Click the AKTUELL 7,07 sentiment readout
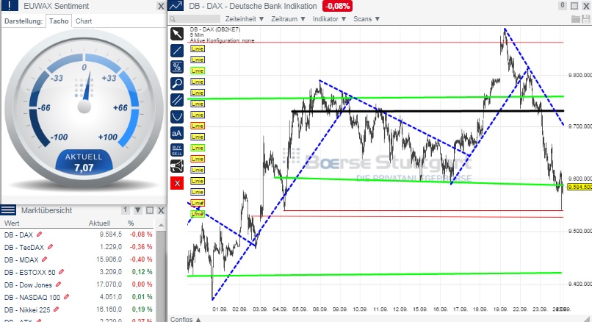This screenshot has width=592, height=322. (x=84, y=162)
